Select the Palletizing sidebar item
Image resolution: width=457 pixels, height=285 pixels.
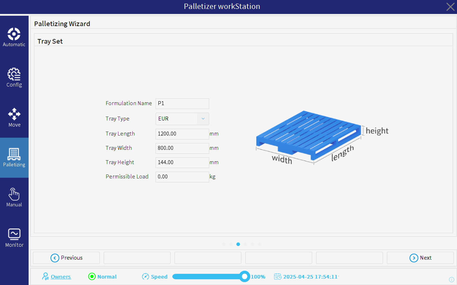point(14,158)
